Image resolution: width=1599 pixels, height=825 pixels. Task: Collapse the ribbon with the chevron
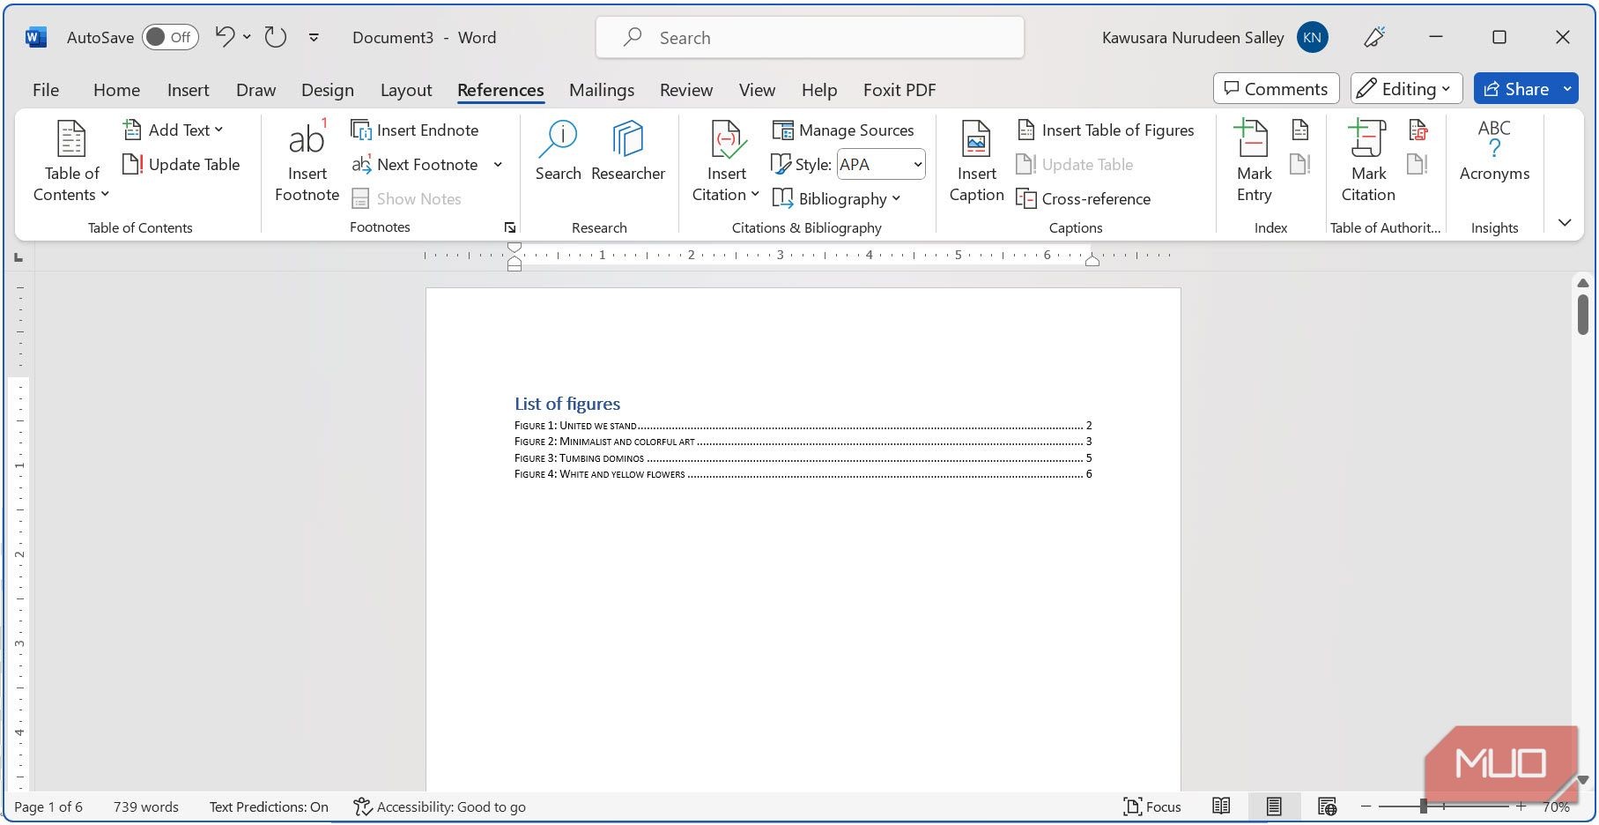(x=1565, y=222)
